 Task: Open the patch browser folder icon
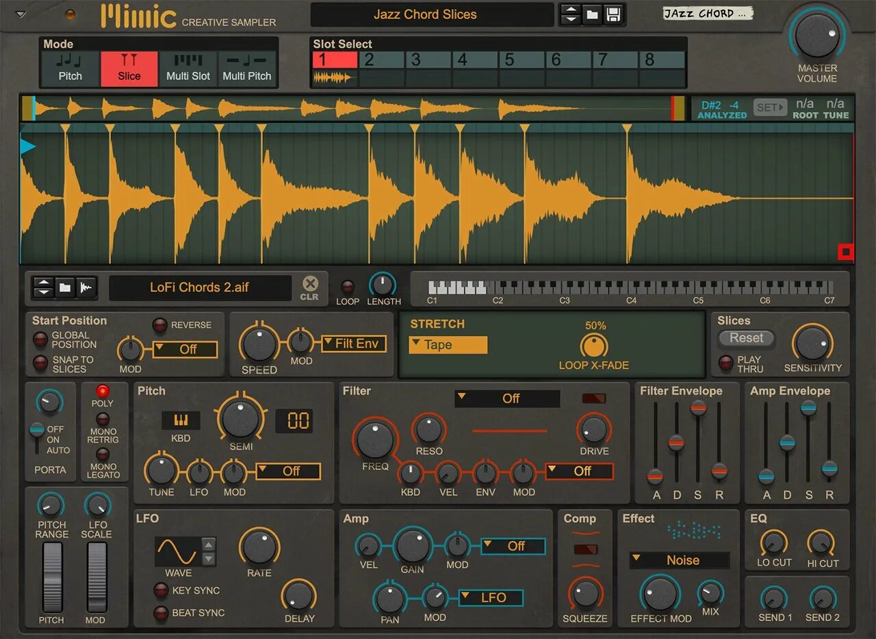click(592, 14)
